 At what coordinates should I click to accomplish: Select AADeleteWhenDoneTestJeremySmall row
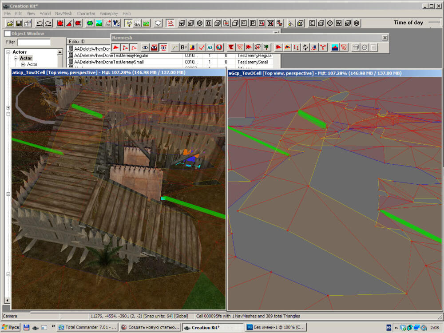coord(170,62)
